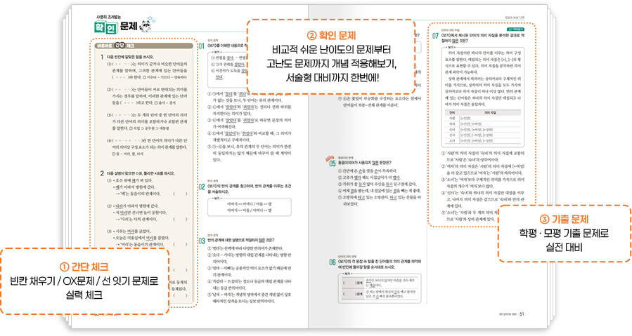Click the 실력 체크 line in callout ①

[84, 295]
